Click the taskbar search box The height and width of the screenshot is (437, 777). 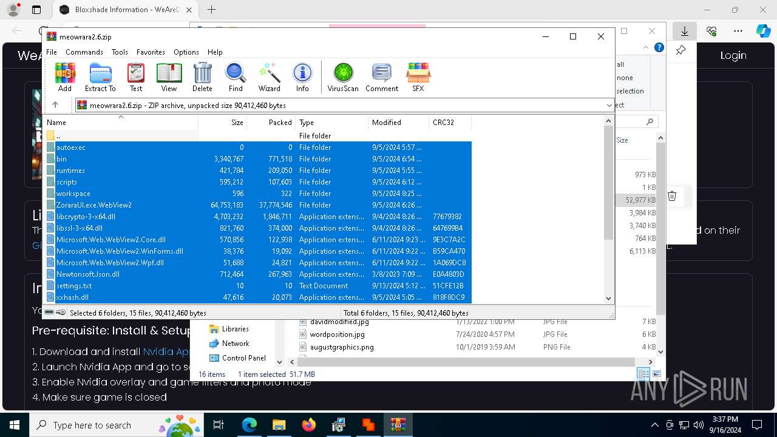[115, 425]
